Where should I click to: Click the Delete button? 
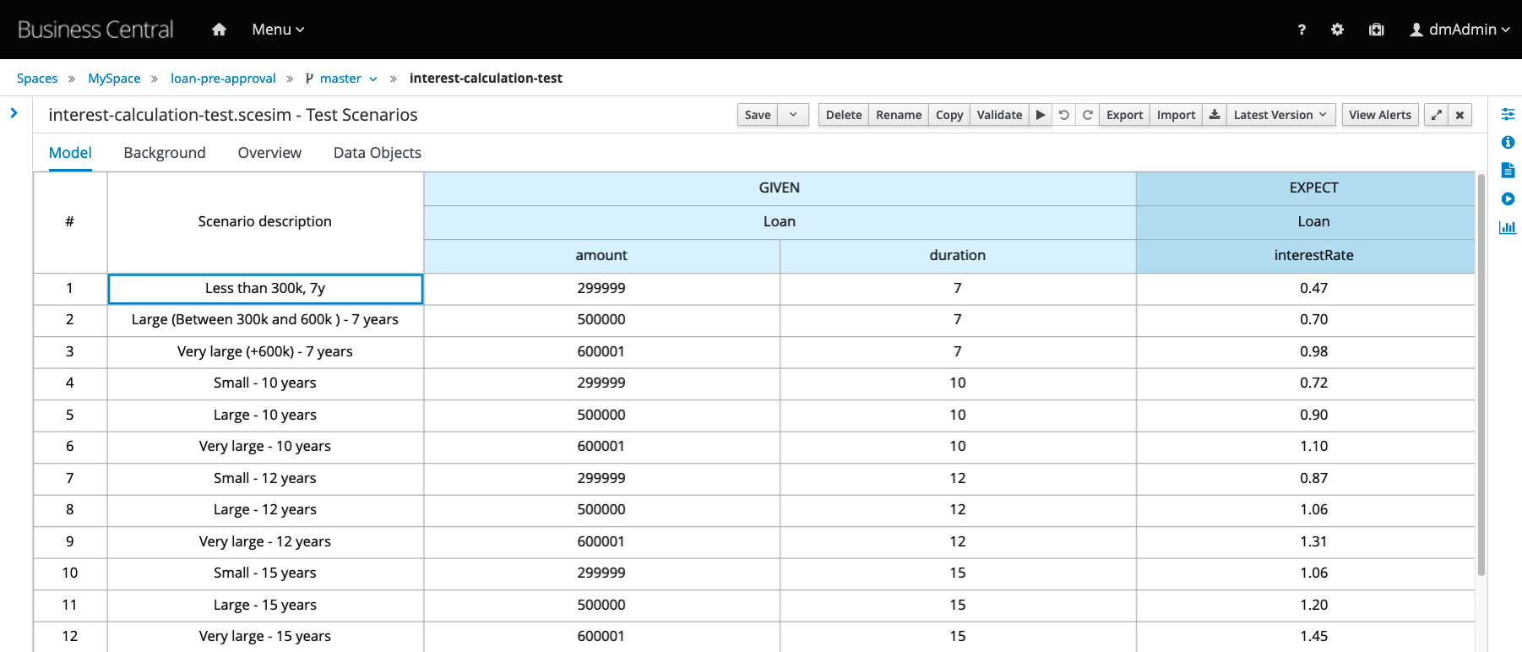coord(844,115)
